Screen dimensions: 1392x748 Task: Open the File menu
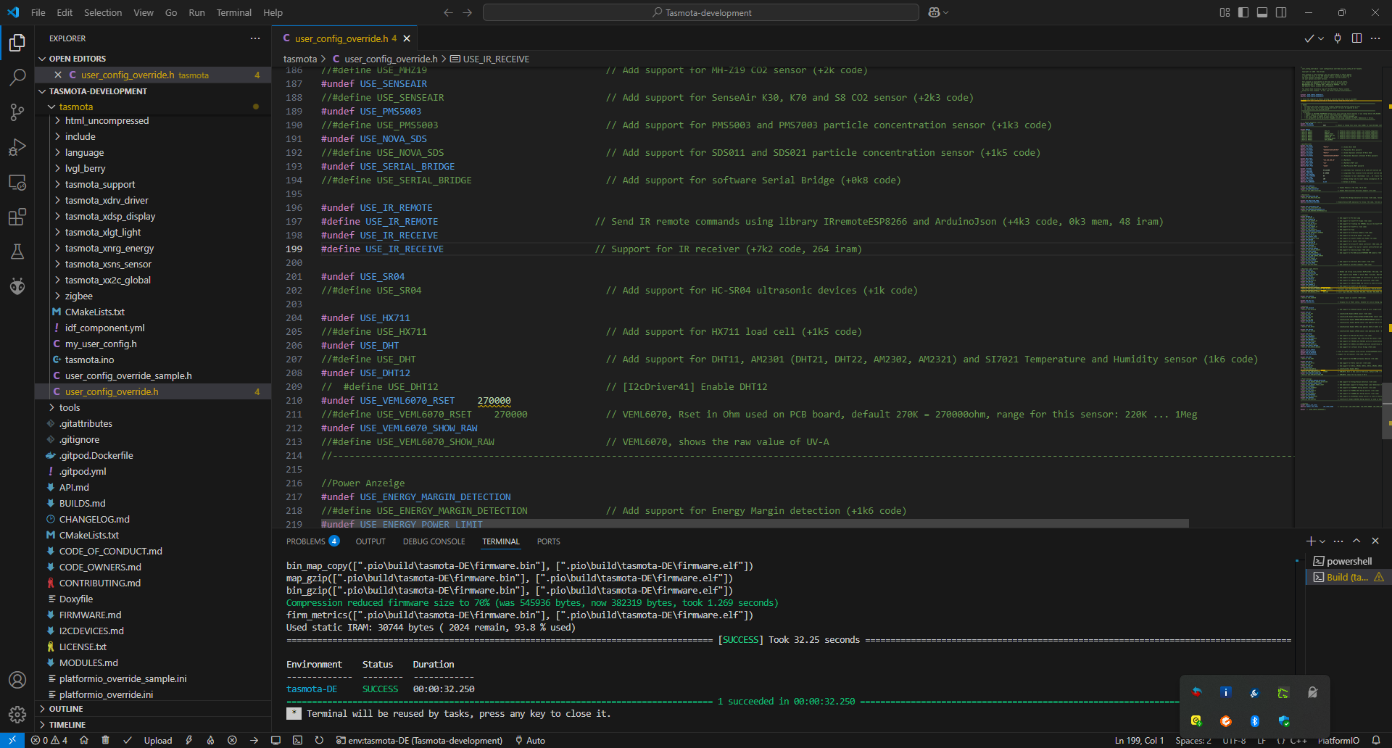38,12
